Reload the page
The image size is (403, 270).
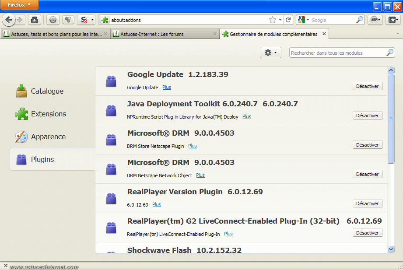[x=288, y=20]
